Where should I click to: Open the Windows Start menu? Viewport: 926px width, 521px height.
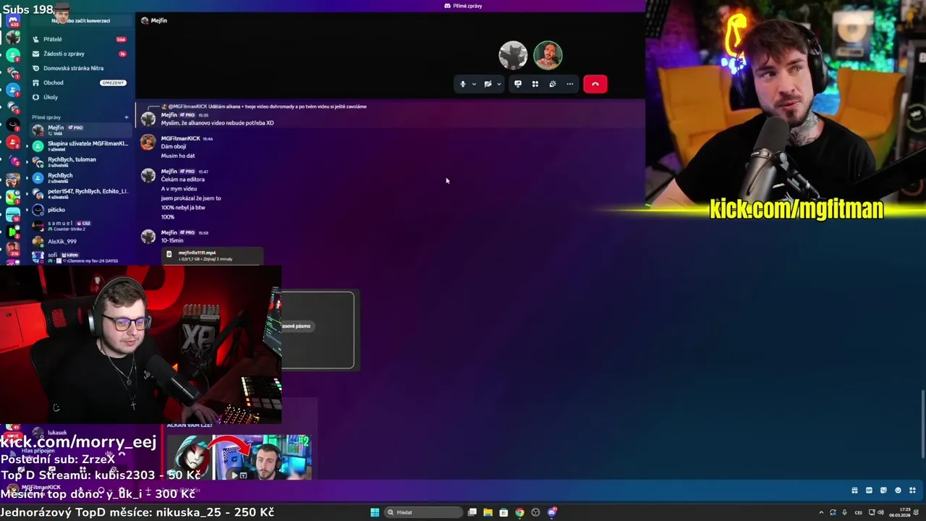point(375,512)
